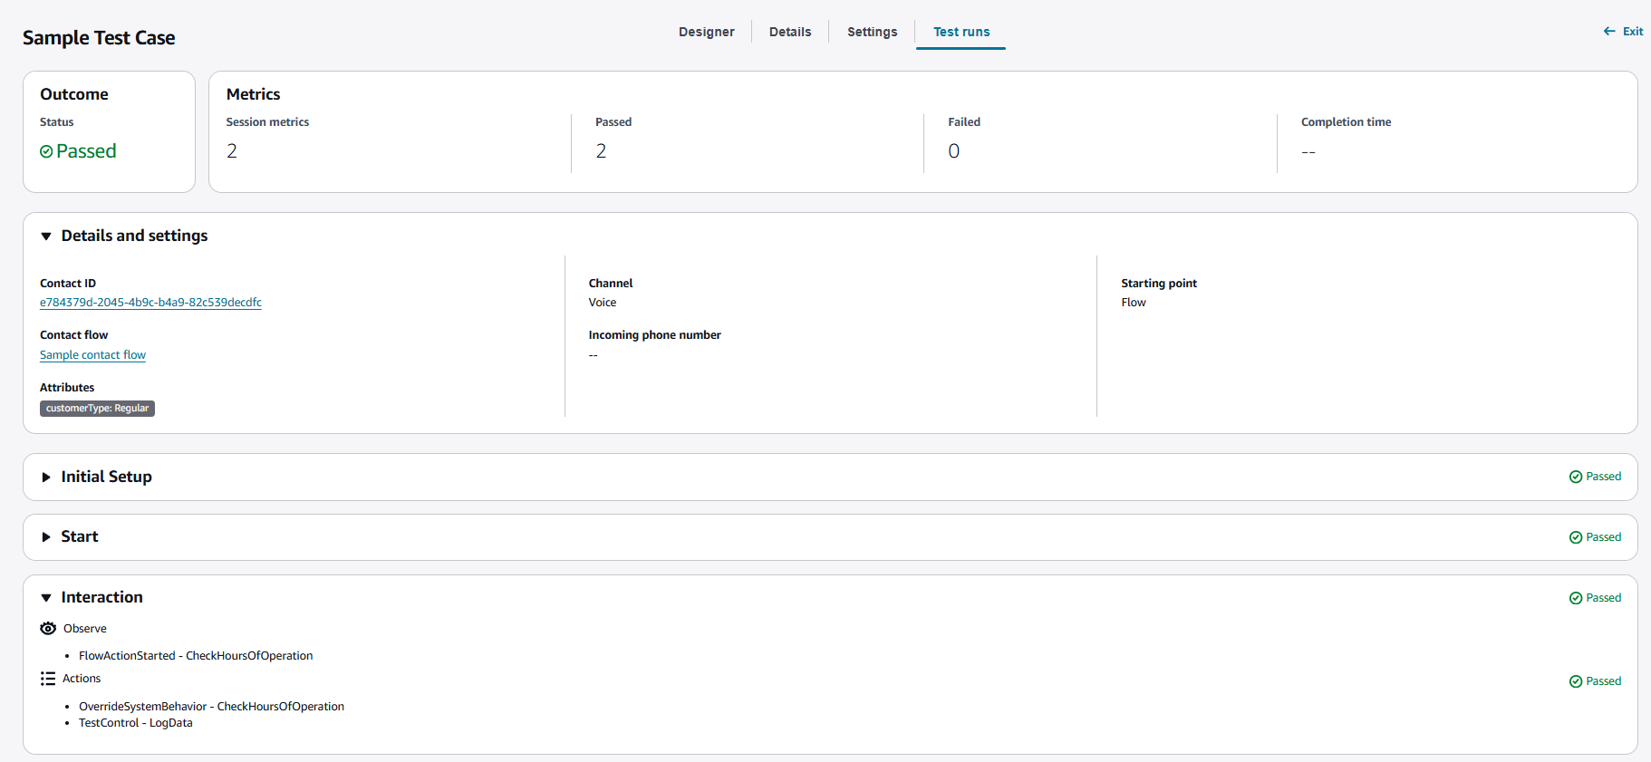
Task: Go to the Settings tab
Action: (x=872, y=32)
